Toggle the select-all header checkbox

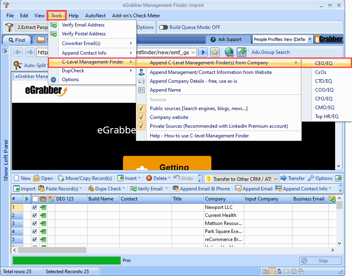[x=35, y=199]
